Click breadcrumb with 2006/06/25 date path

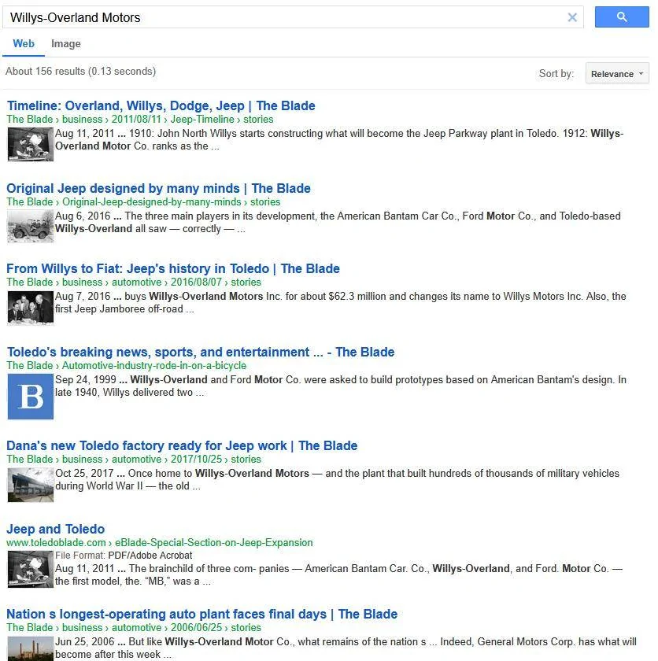tap(134, 628)
